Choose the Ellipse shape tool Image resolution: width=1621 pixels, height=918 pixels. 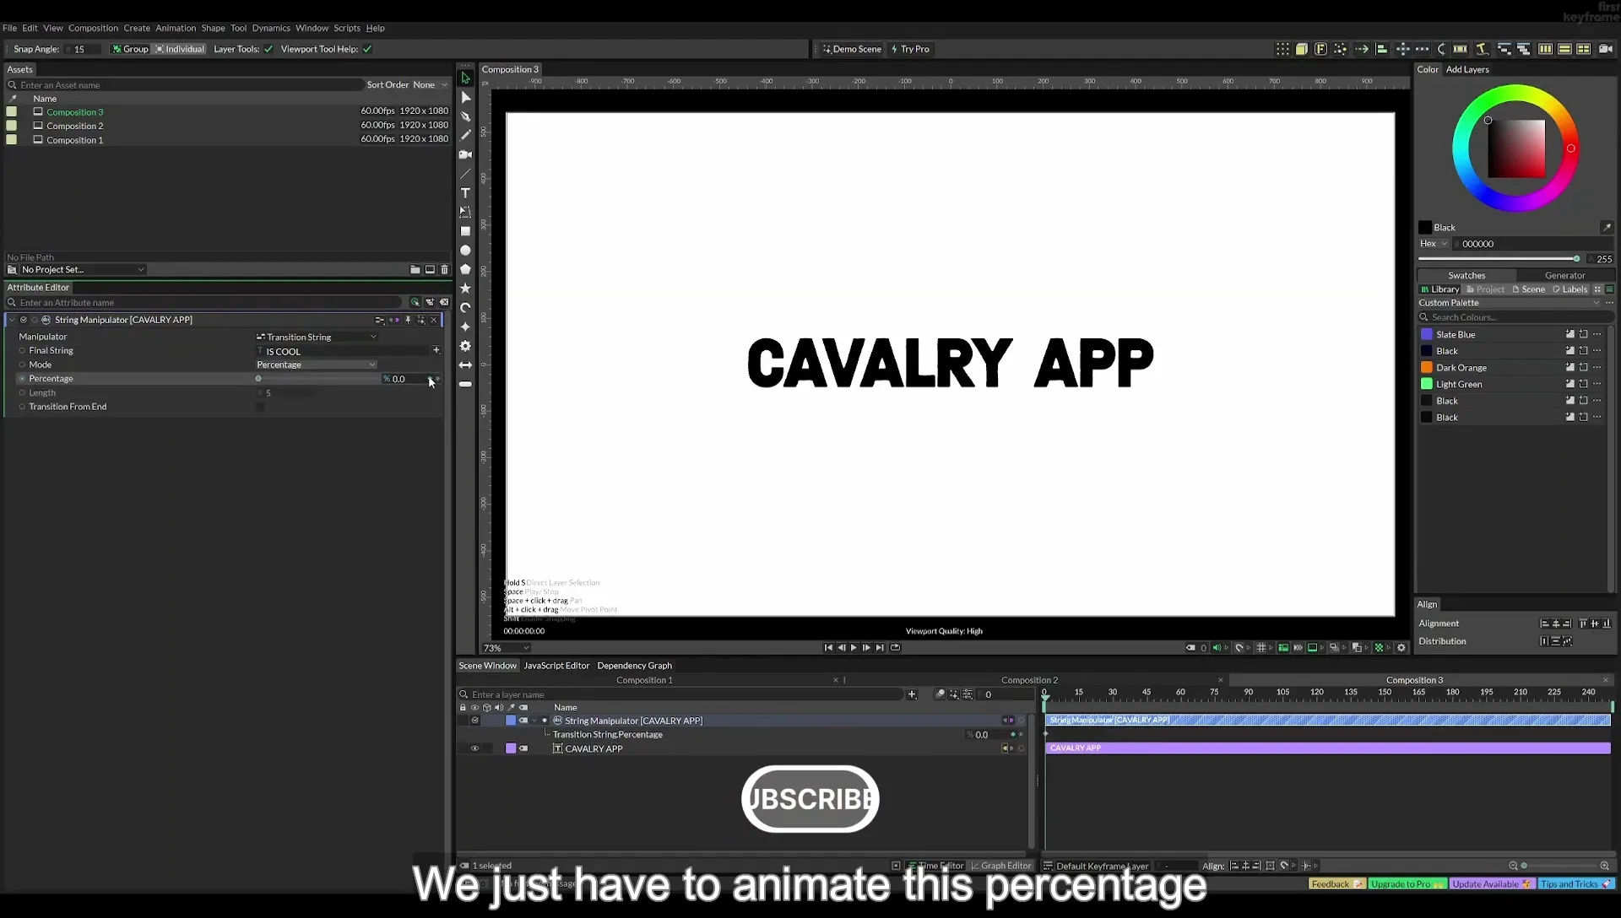pyautogui.click(x=465, y=251)
